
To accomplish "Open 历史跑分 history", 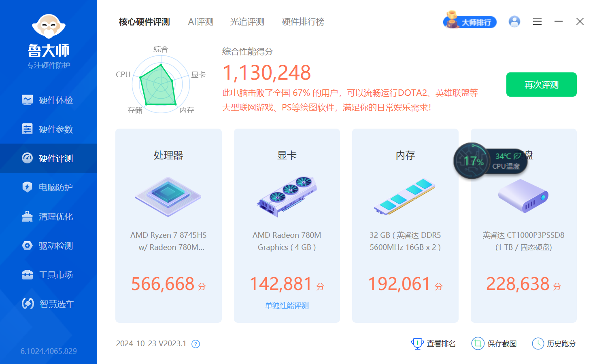I will click(x=554, y=344).
